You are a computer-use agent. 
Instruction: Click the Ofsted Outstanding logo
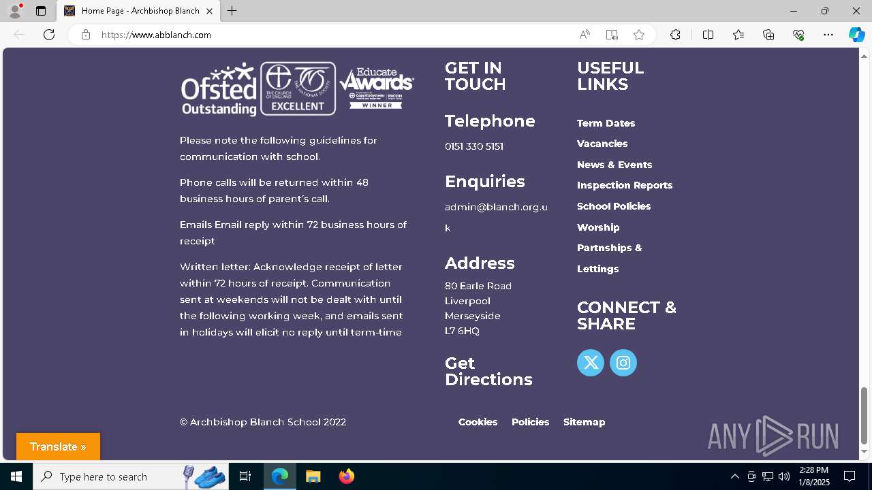click(219, 89)
